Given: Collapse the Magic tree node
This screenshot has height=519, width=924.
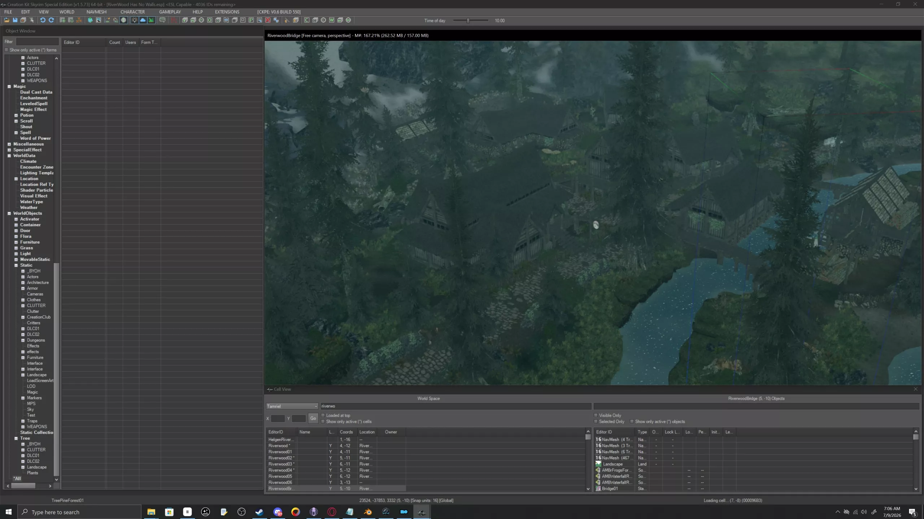Looking at the screenshot, I should [9, 86].
